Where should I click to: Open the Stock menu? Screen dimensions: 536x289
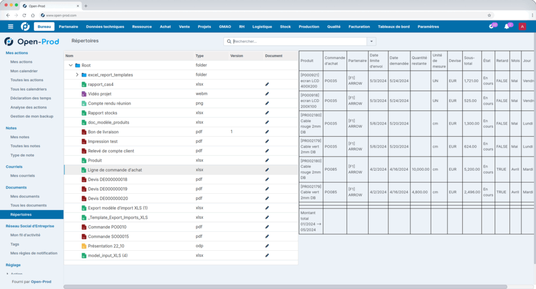click(285, 27)
